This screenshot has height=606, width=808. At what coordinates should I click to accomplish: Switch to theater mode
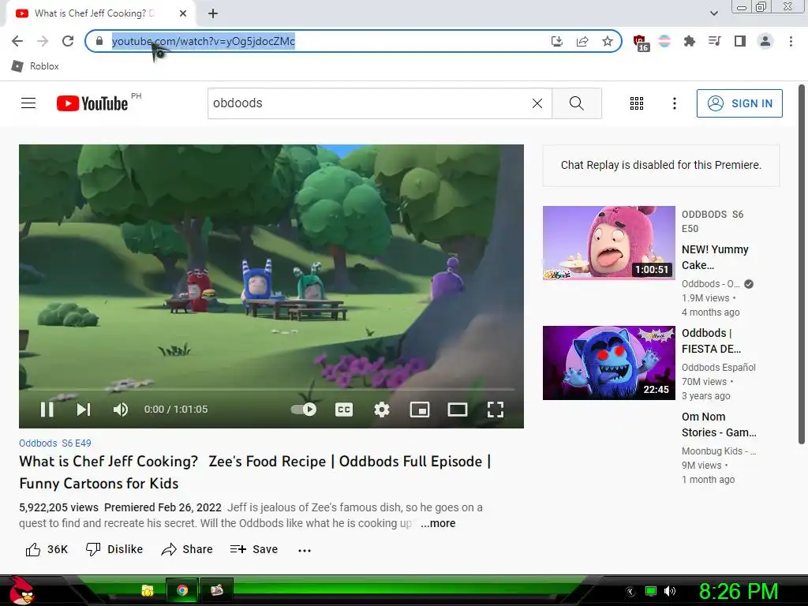pyautogui.click(x=457, y=410)
